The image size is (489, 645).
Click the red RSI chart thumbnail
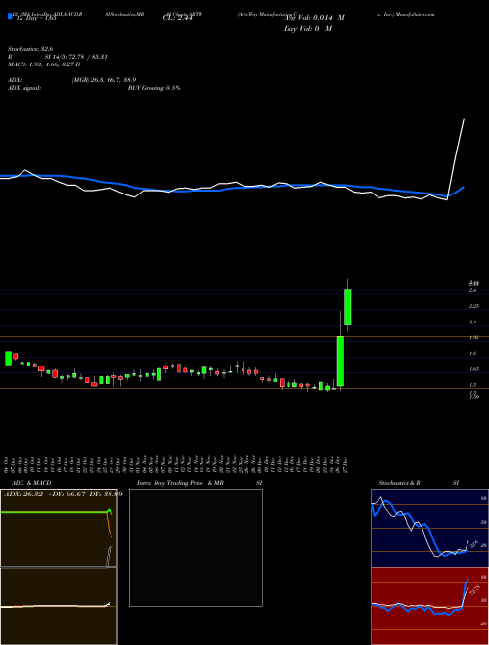coord(429,606)
